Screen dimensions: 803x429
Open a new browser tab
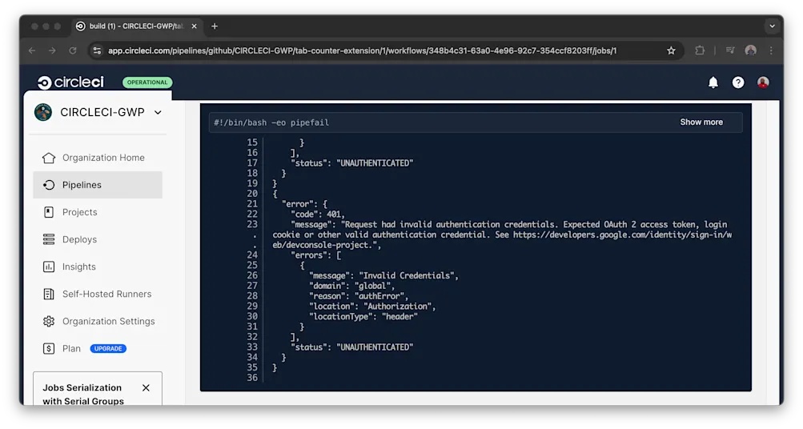click(x=215, y=26)
